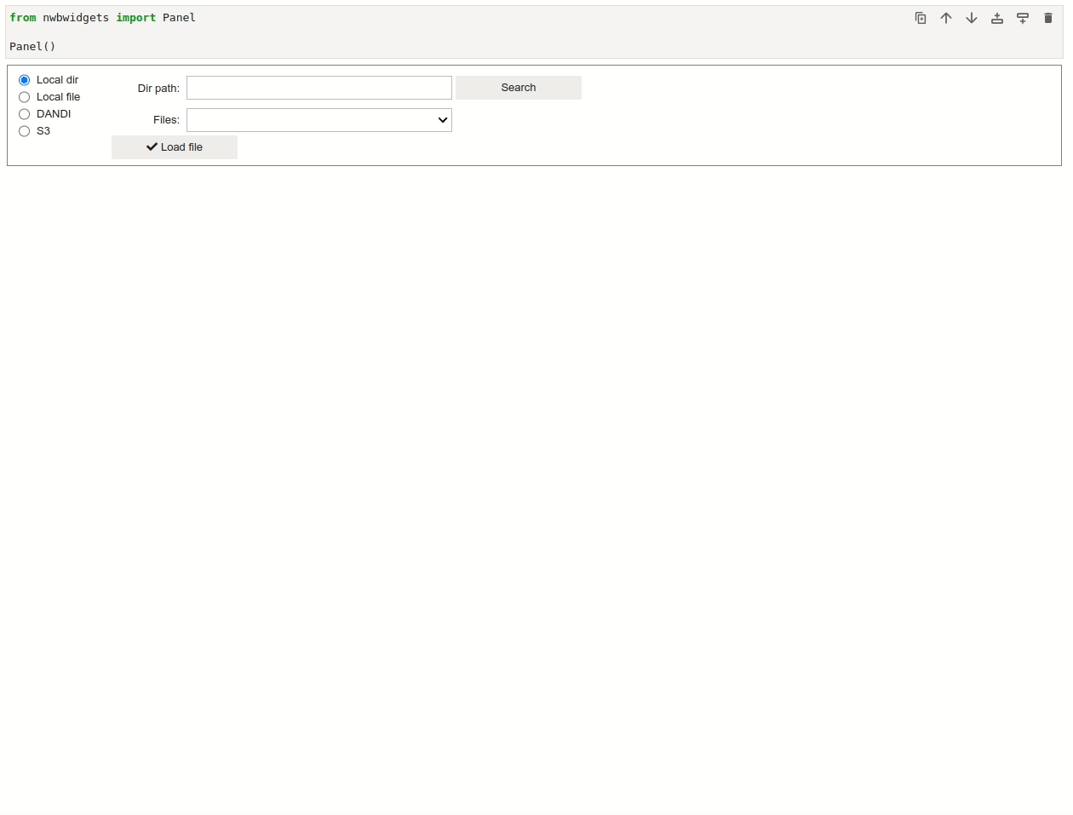
Task: Click the 'Files:' label
Action: coord(166,120)
